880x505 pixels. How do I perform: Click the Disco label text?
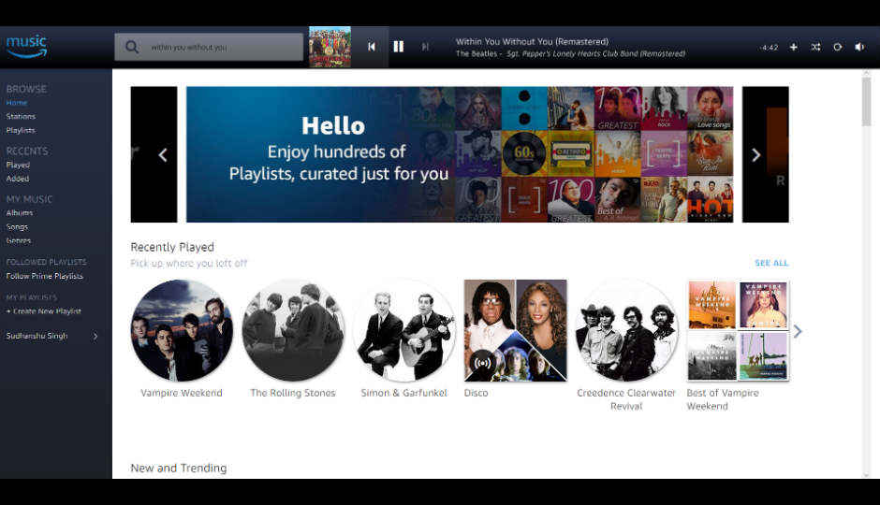coord(476,393)
